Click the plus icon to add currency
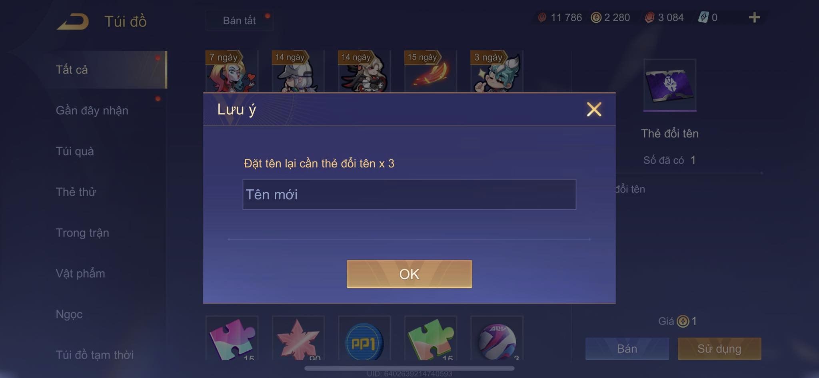The image size is (819, 378). [754, 18]
